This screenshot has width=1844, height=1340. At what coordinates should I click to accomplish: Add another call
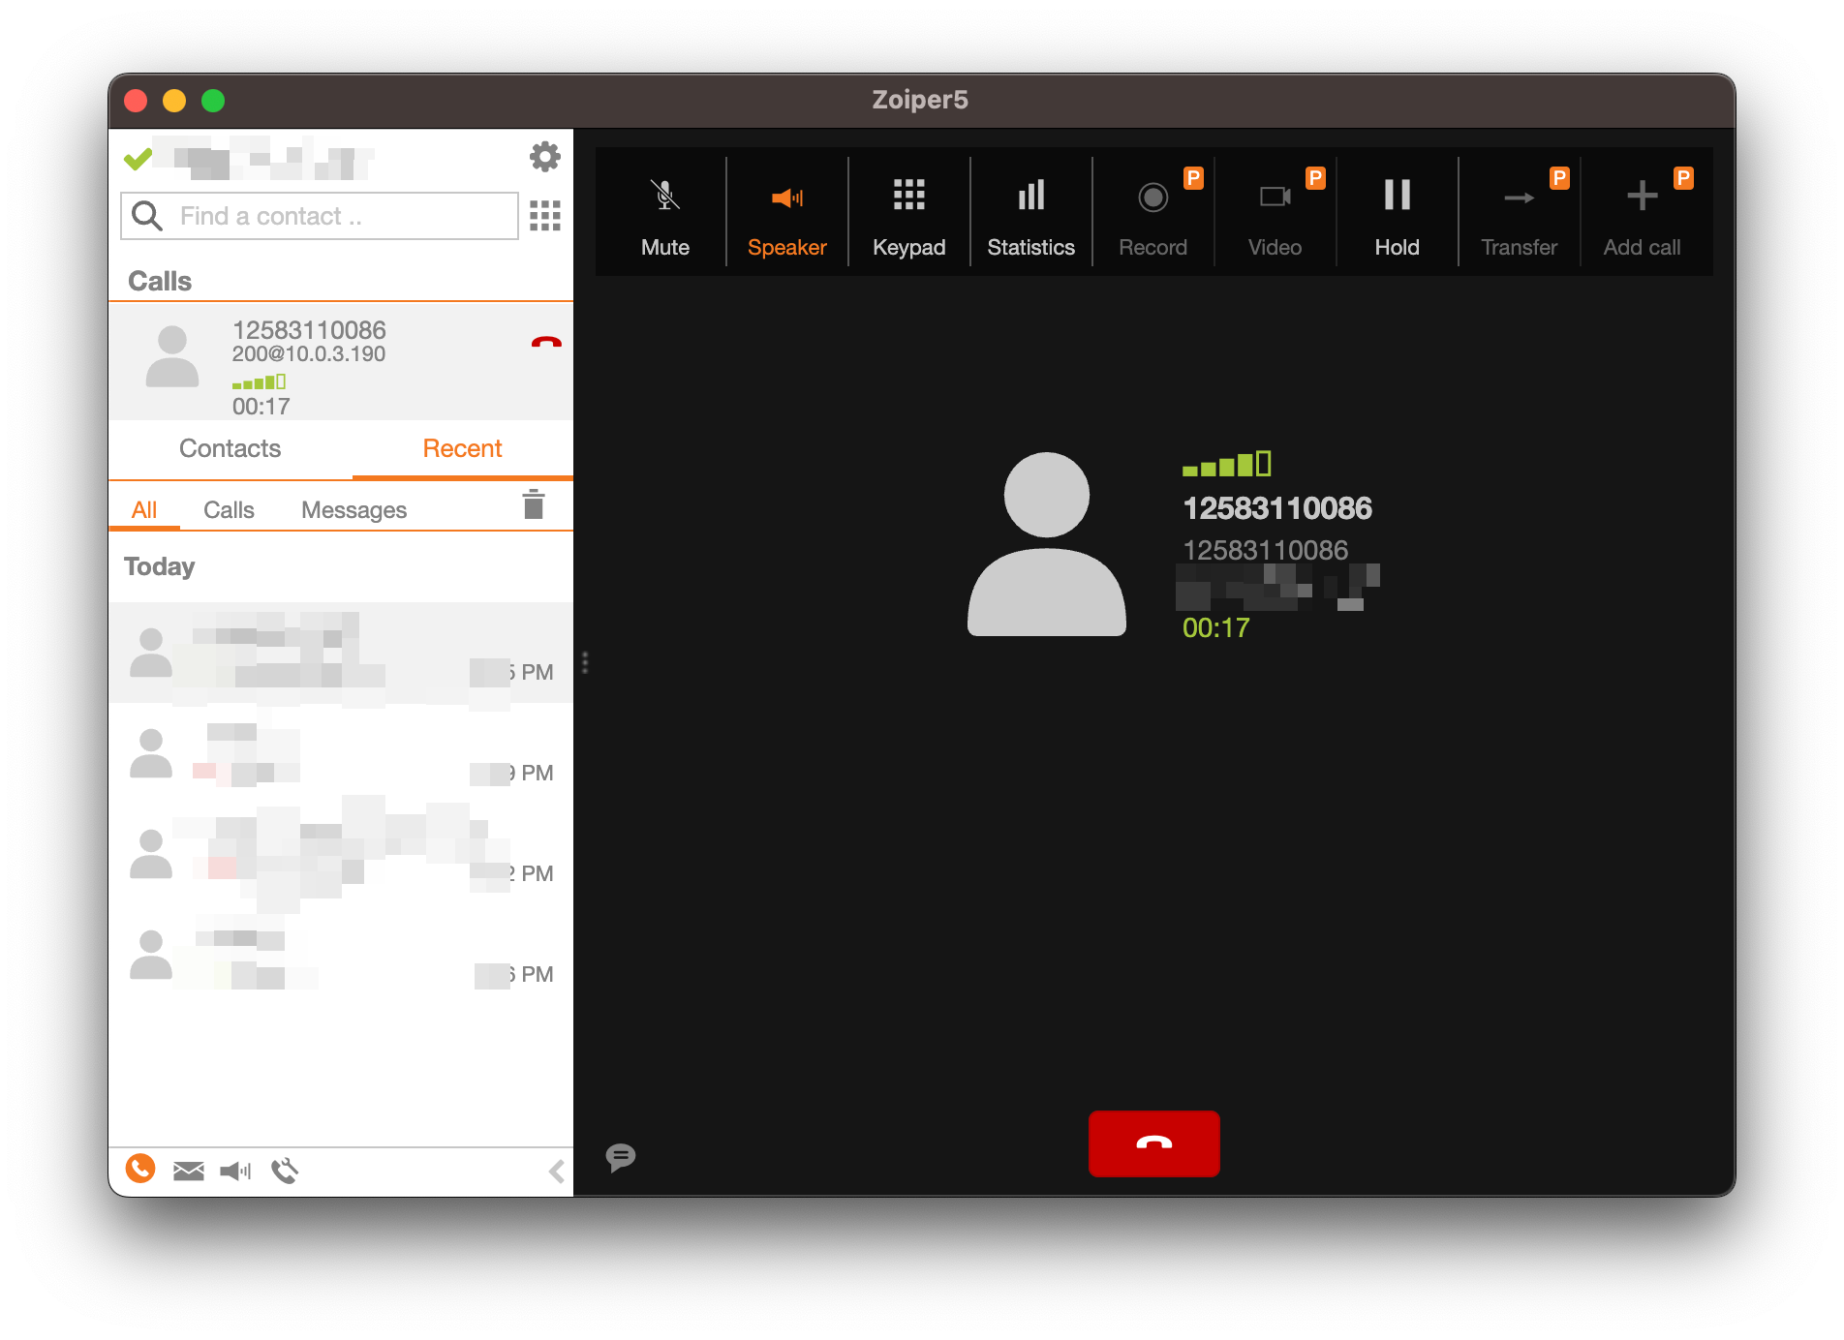[1641, 211]
